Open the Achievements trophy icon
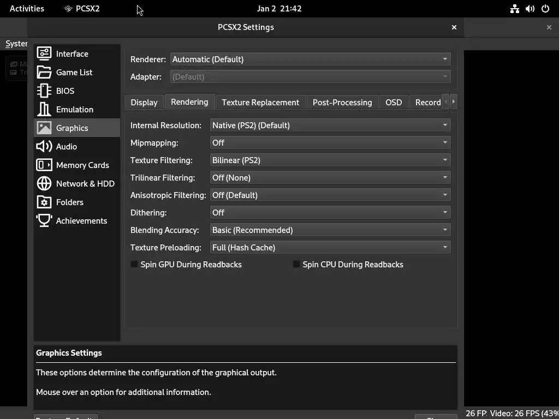The image size is (559, 419). (44, 220)
